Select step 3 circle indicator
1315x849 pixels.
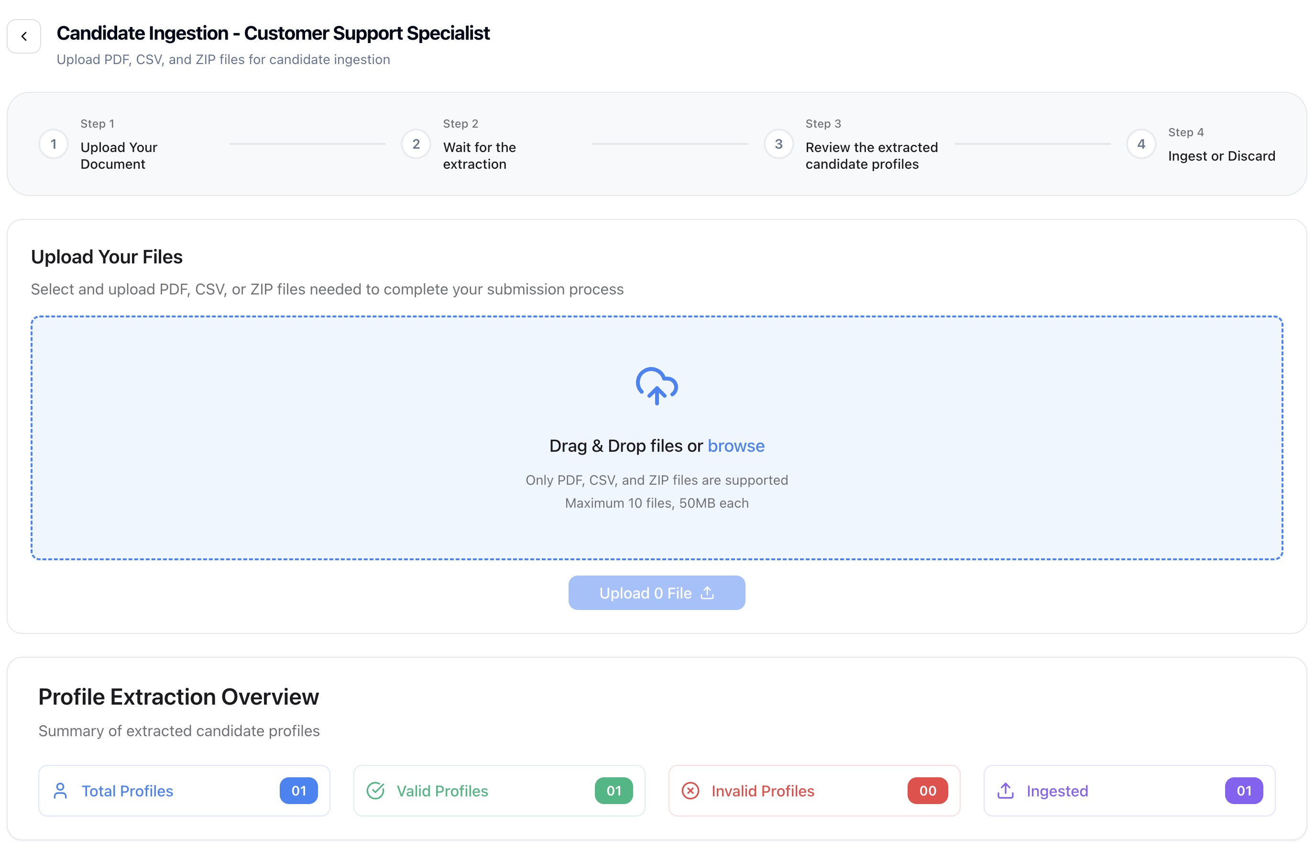tap(778, 144)
